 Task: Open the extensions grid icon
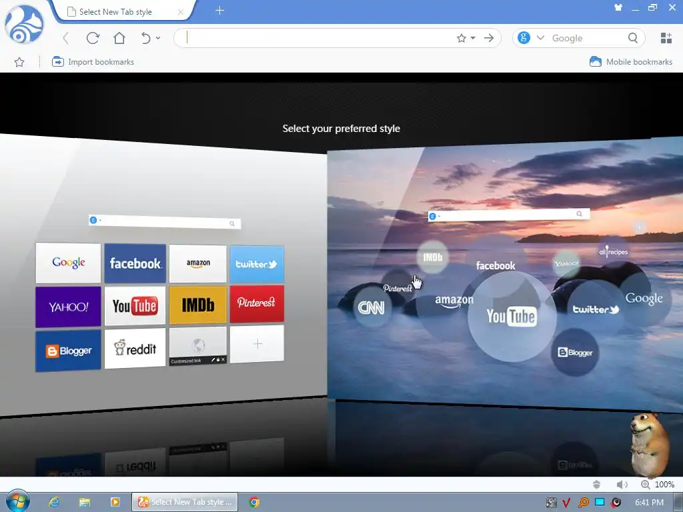[666, 38]
